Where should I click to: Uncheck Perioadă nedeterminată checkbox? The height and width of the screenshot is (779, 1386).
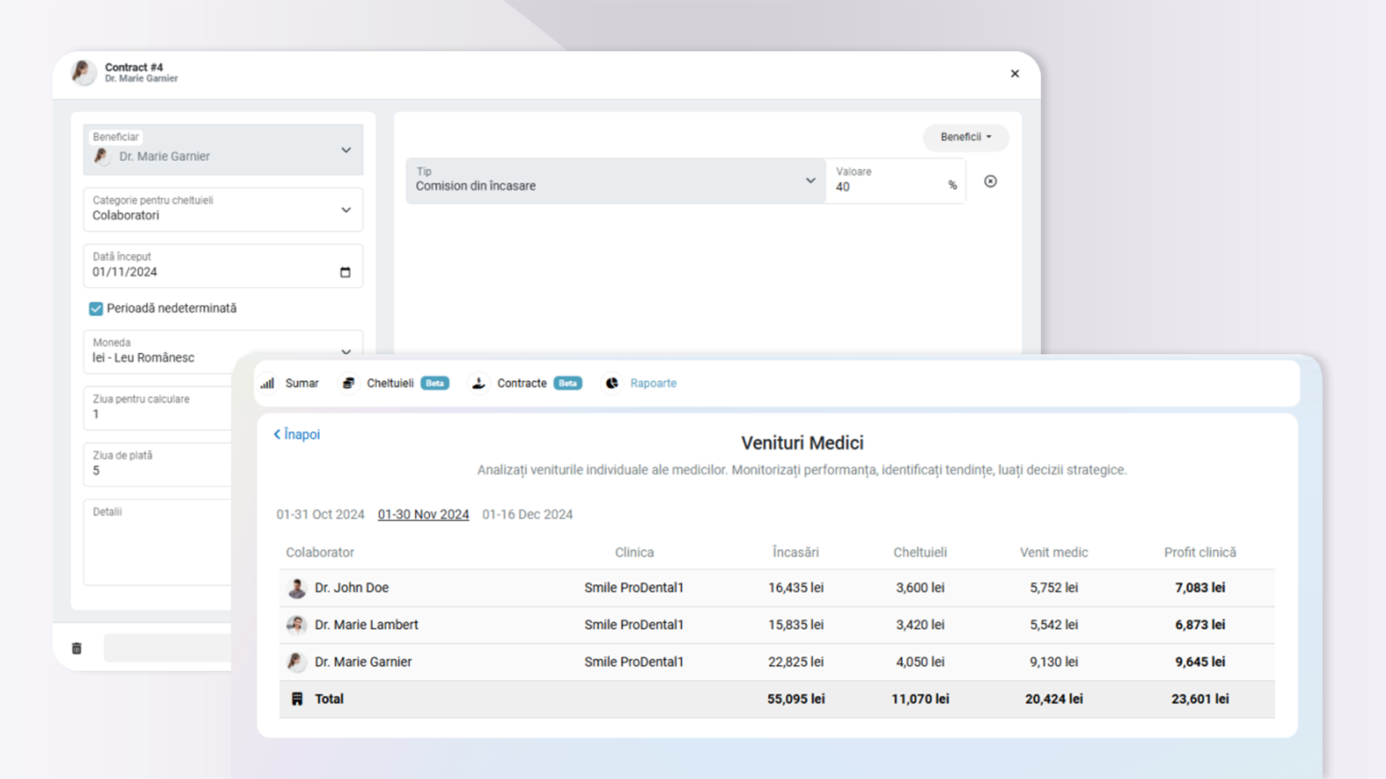pyautogui.click(x=96, y=309)
